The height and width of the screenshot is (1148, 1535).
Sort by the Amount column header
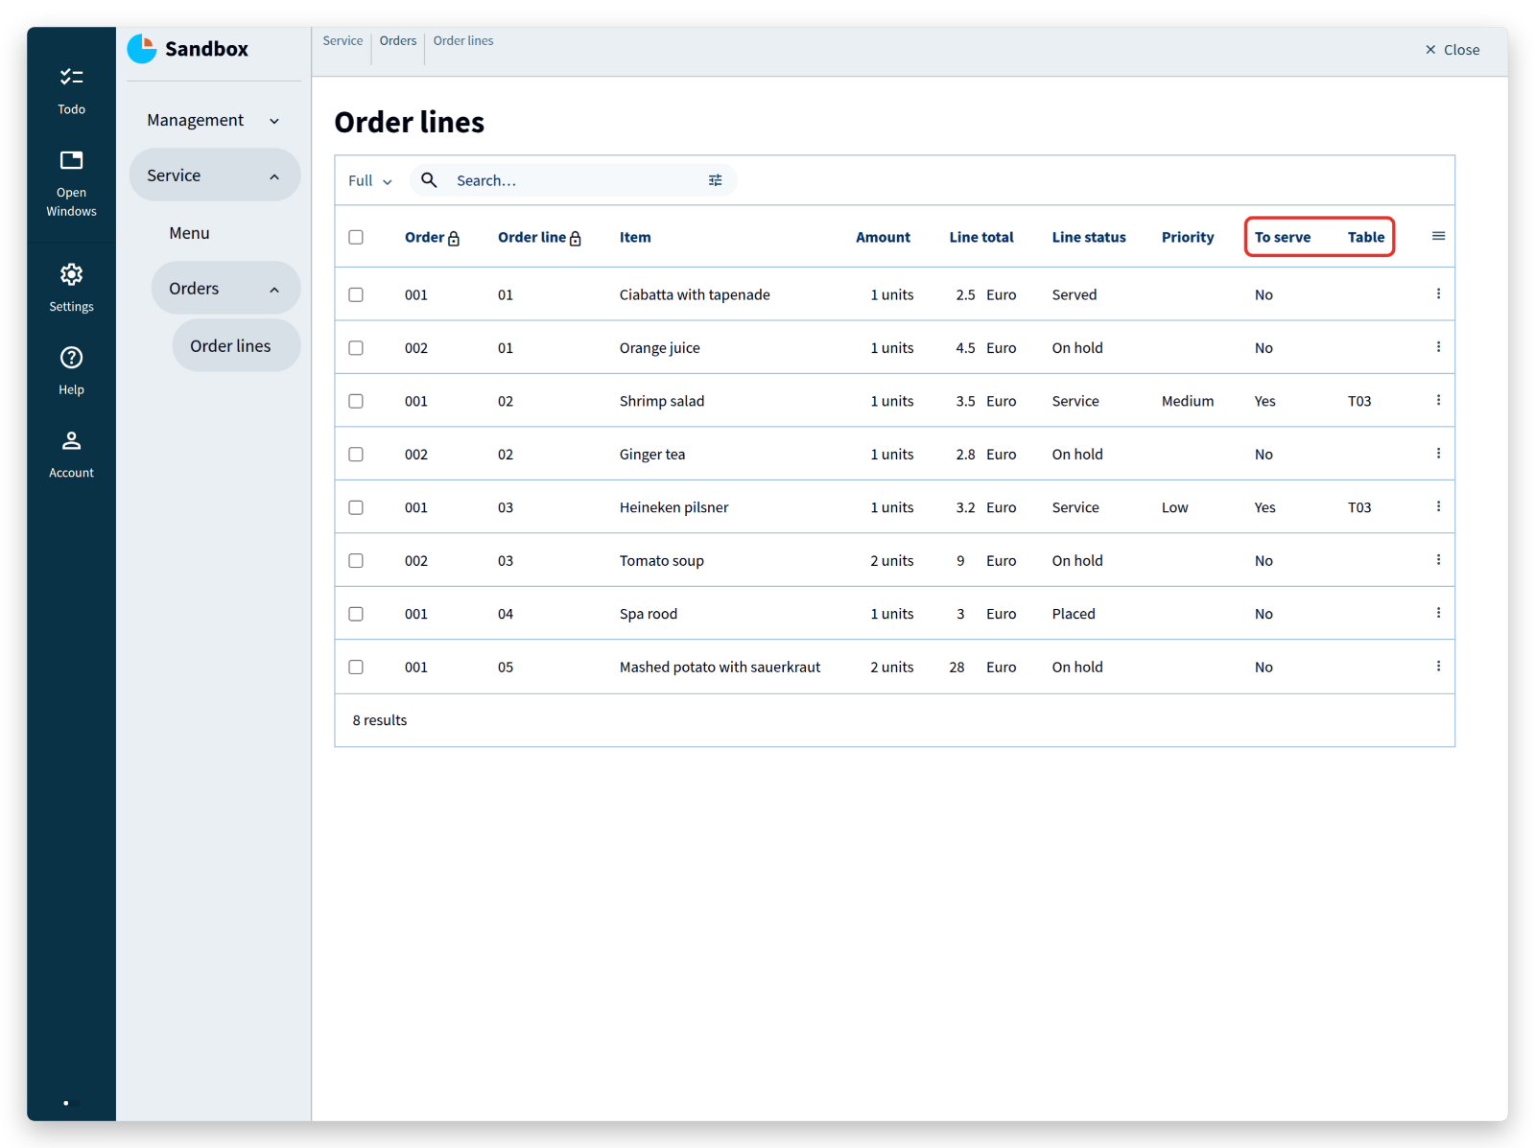point(883,237)
